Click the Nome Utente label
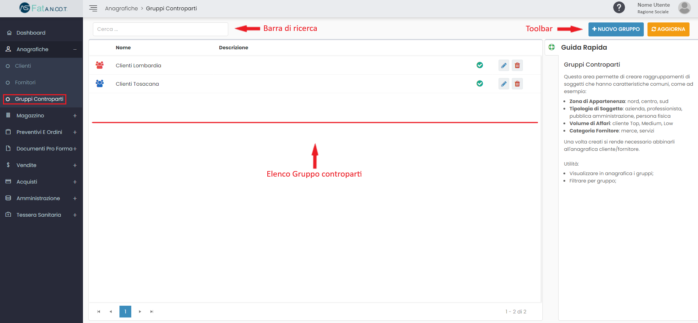Viewport: 698px width, 323px height. [653, 5]
